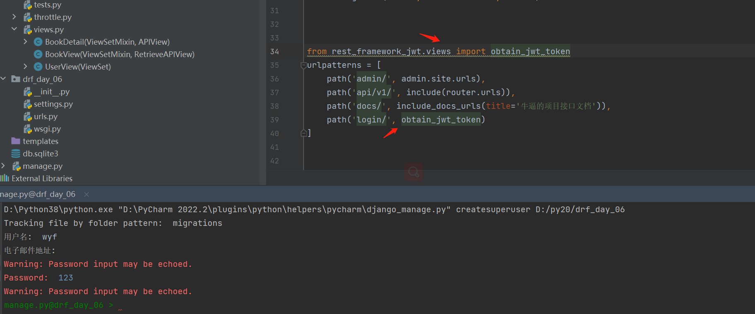Image resolution: width=755 pixels, height=314 pixels.
Task: Collapse the drf_day_06 folder
Action: (x=3, y=79)
